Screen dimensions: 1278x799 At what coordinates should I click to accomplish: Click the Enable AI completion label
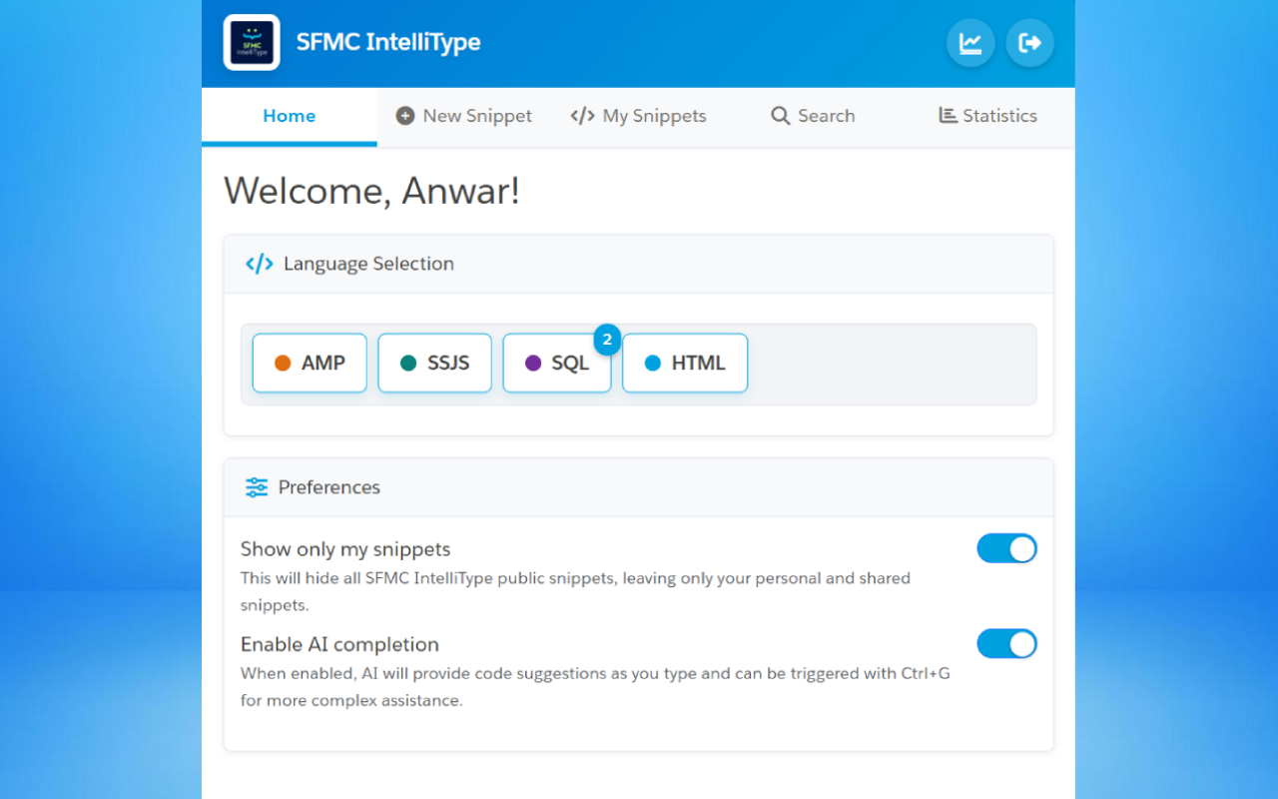pos(339,644)
